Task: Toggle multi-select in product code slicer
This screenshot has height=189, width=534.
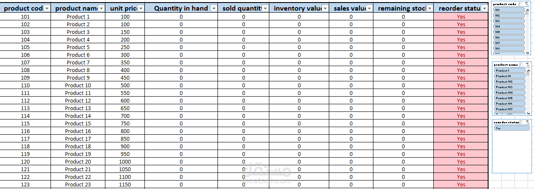Action: point(521,3)
